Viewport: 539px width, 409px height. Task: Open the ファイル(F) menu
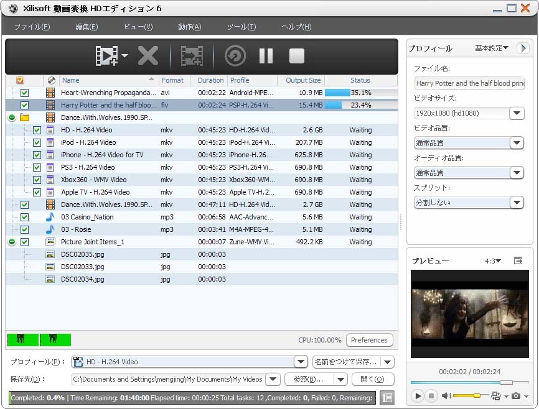click(x=32, y=27)
